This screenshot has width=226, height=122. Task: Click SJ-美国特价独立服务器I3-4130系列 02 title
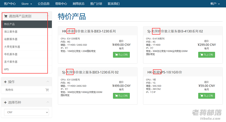pos(175,31)
